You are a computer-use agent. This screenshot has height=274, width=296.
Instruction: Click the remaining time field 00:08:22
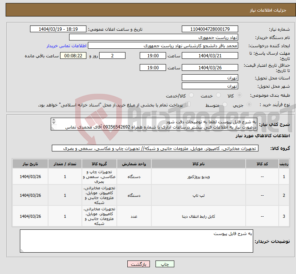[73, 56]
